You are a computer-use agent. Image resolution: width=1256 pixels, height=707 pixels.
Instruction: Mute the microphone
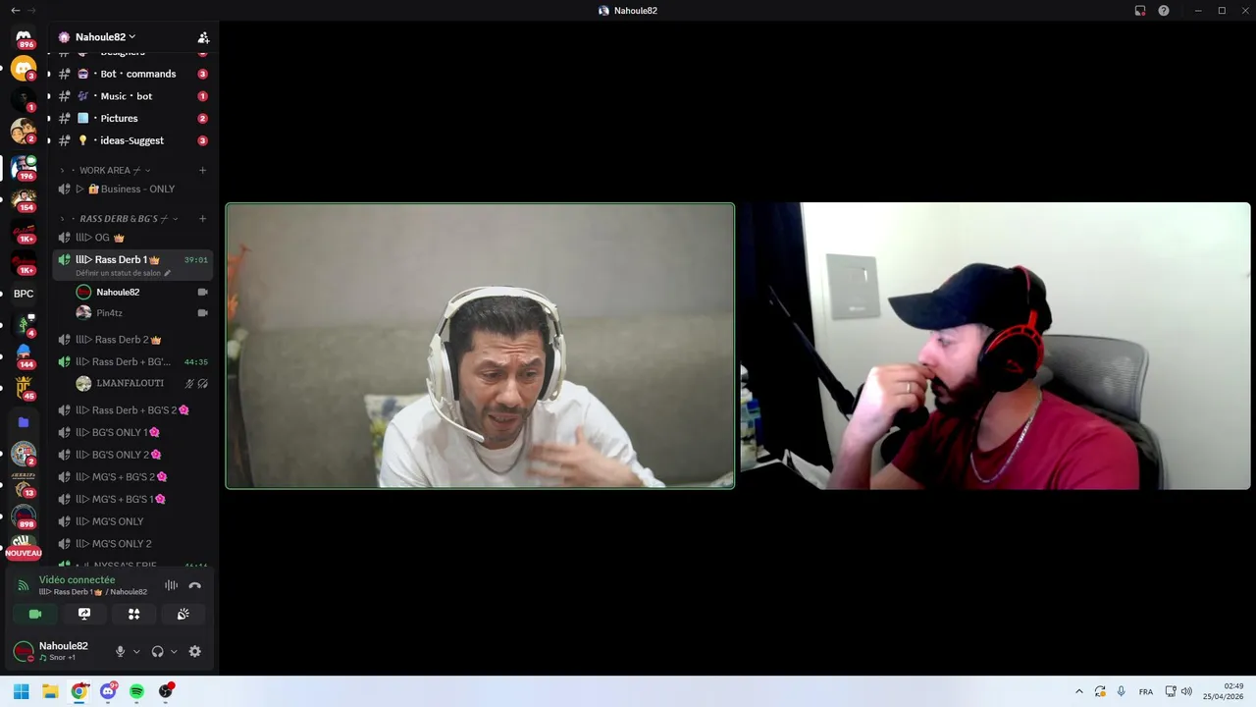[121, 651]
